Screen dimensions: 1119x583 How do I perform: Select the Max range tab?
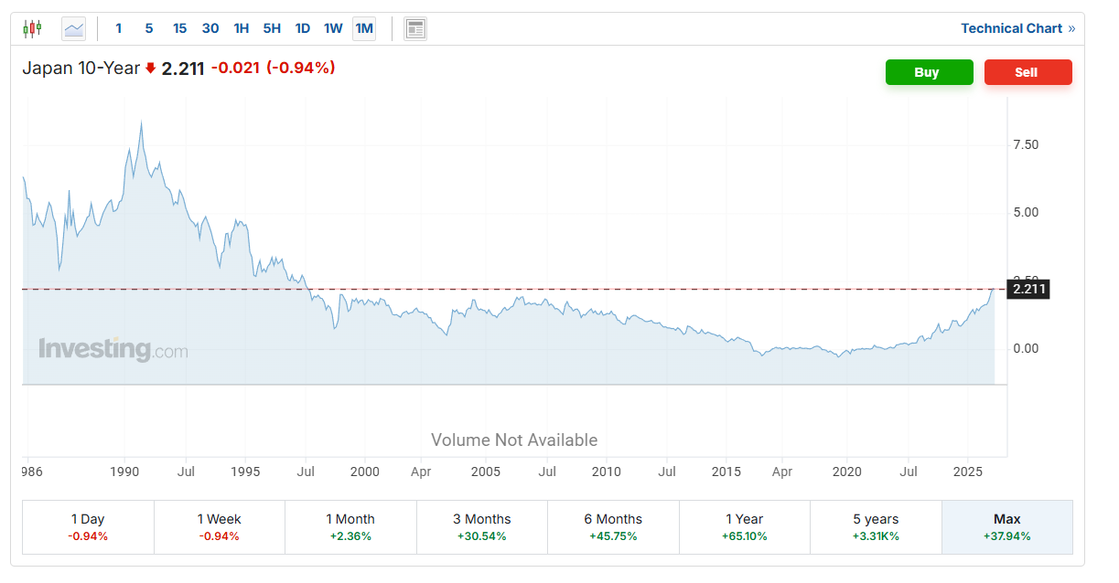pyautogui.click(x=1006, y=526)
